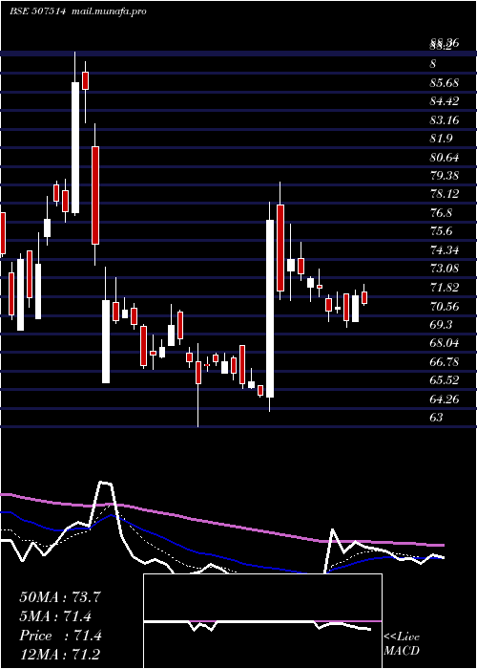Click the 81.9 price axis label
The height and width of the screenshot is (669, 477).
click(441, 139)
